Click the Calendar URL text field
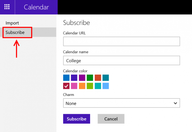The width and height of the screenshot is (192, 132). click(121, 41)
